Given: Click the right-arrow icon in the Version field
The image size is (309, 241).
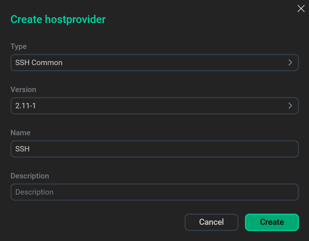Looking at the screenshot, I should click(290, 105).
